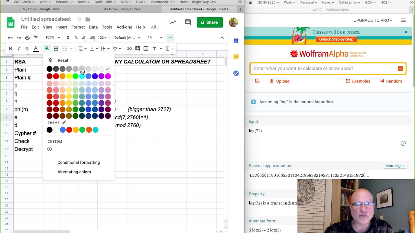Click the insert chart icon

click(146, 49)
